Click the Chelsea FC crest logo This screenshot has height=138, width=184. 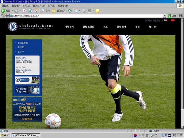click(x=13, y=27)
